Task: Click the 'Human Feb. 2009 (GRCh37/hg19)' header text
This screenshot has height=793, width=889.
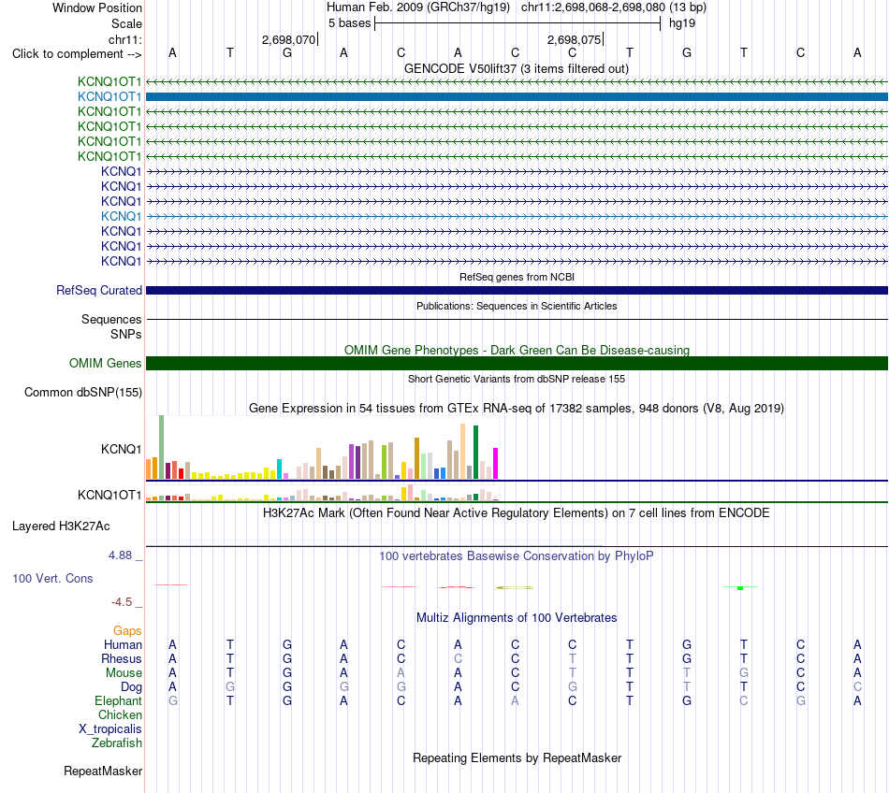Action: point(418,7)
